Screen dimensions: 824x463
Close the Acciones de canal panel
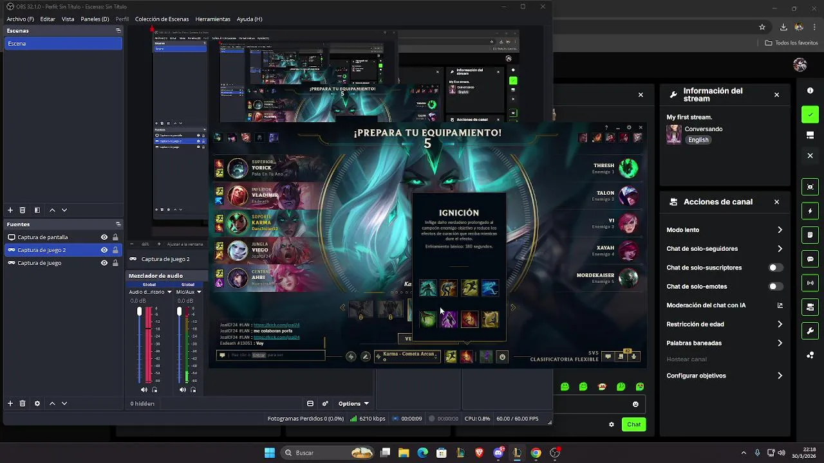776,202
